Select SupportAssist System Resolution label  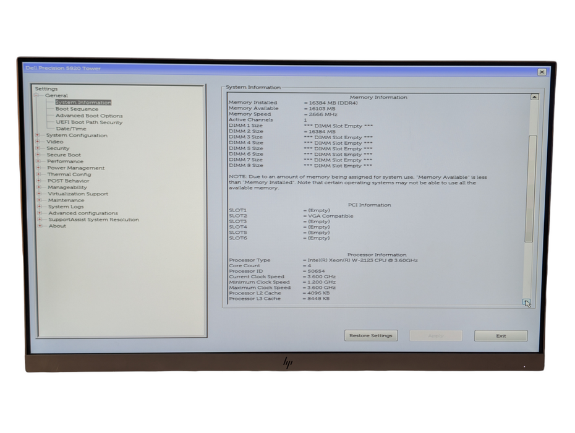click(x=94, y=220)
